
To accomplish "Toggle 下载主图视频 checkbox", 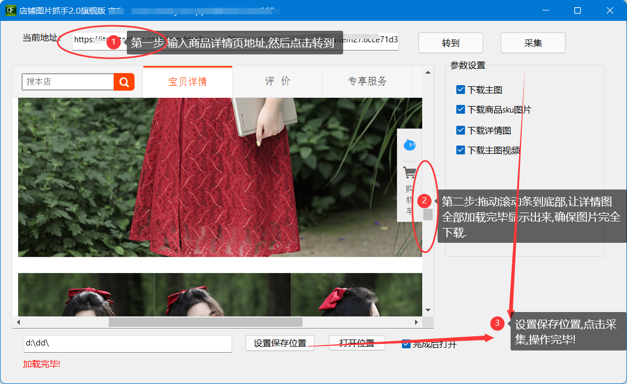I will click(461, 150).
